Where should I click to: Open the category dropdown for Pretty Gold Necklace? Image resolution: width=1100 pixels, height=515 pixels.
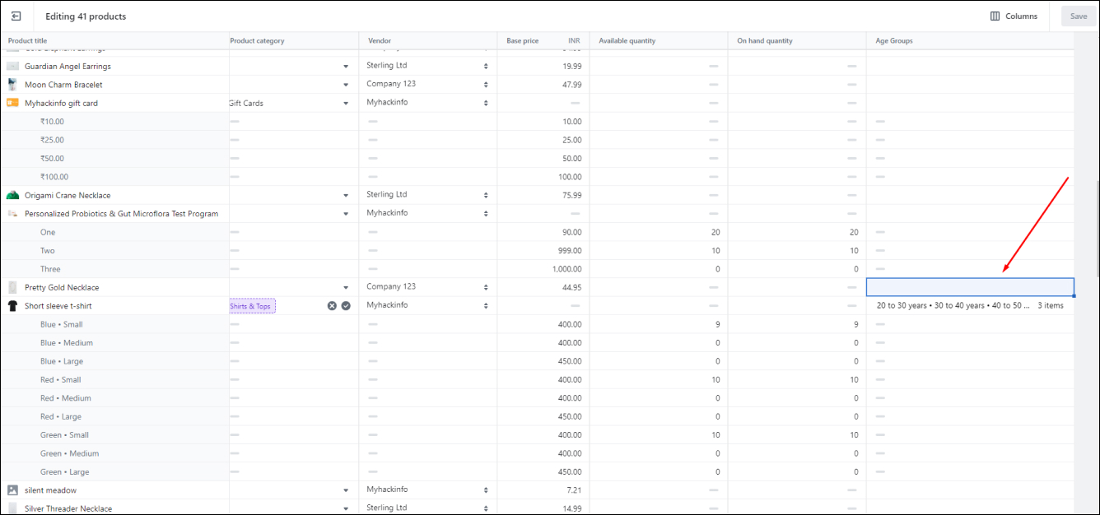point(346,288)
